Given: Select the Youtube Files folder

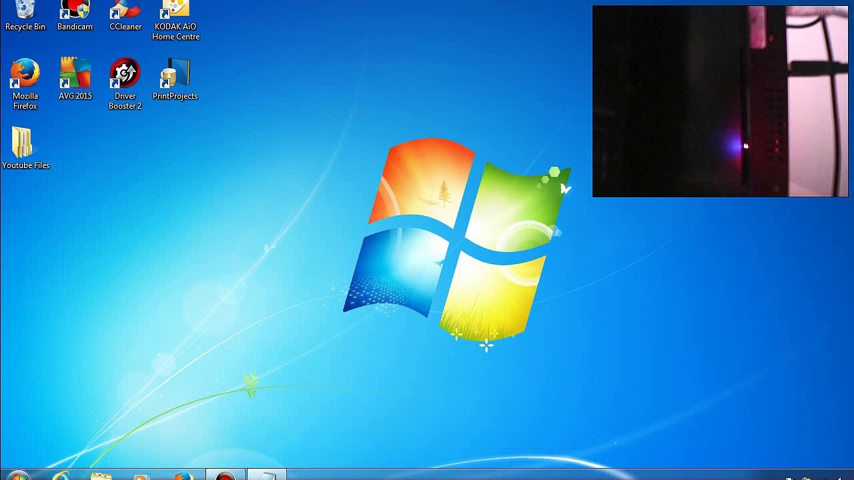Looking at the screenshot, I should [25, 148].
